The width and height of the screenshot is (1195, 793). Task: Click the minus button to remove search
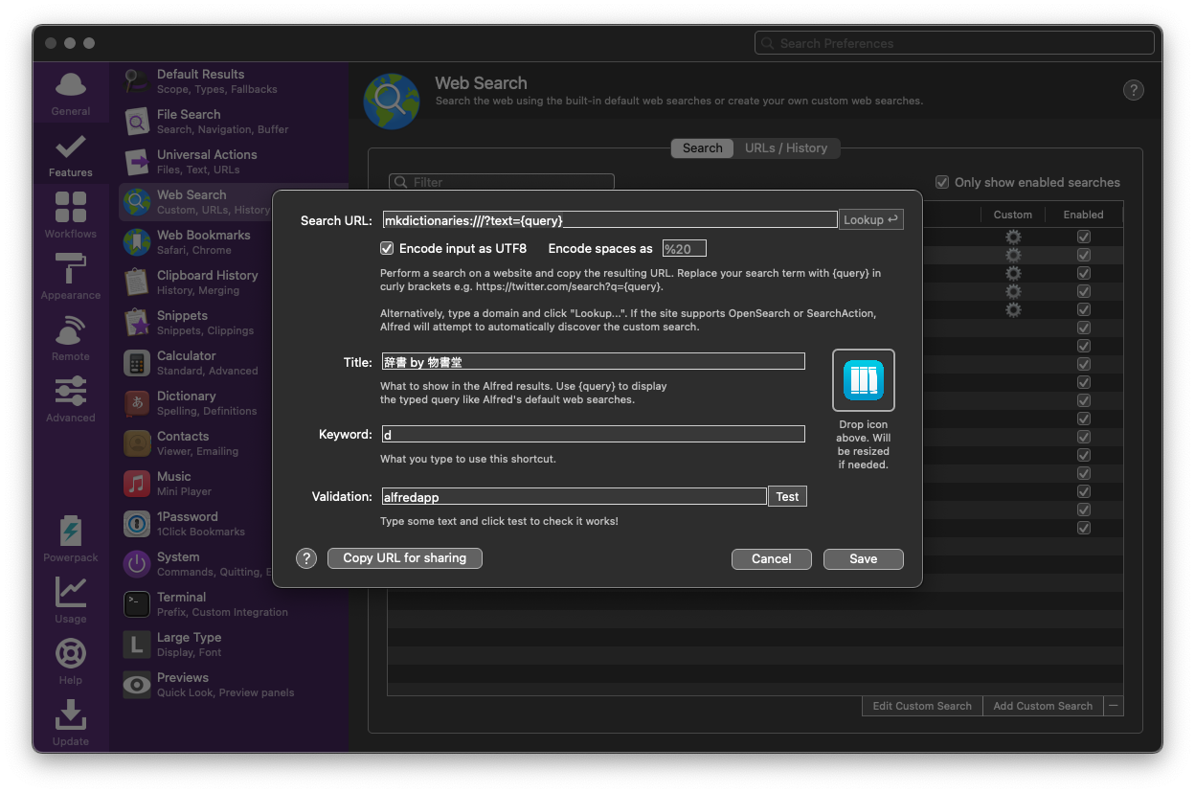pos(1114,706)
